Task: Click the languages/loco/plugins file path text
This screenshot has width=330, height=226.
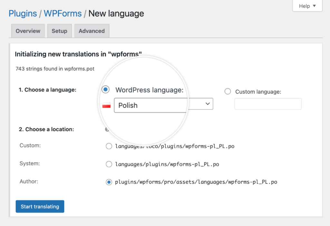Action: (x=175, y=146)
